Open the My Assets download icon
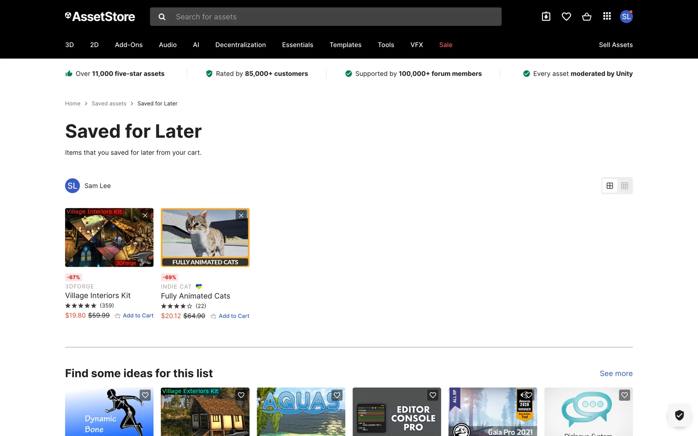Screen dimensions: 698x436 (546, 17)
